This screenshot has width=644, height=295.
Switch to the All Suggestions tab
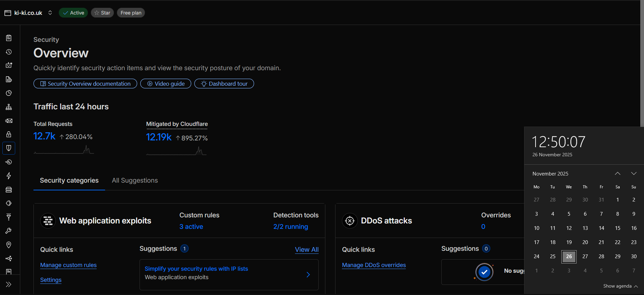click(135, 181)
